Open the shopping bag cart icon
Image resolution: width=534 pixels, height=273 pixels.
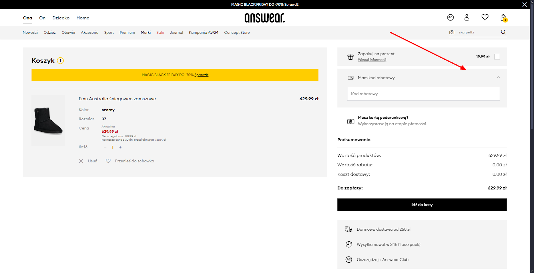tap(504, 18)
